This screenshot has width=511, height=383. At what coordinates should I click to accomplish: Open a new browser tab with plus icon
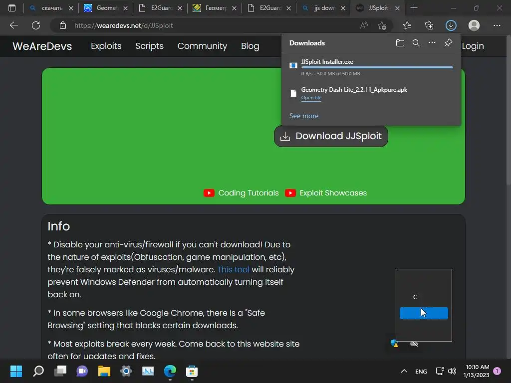(x=414, y=8)
